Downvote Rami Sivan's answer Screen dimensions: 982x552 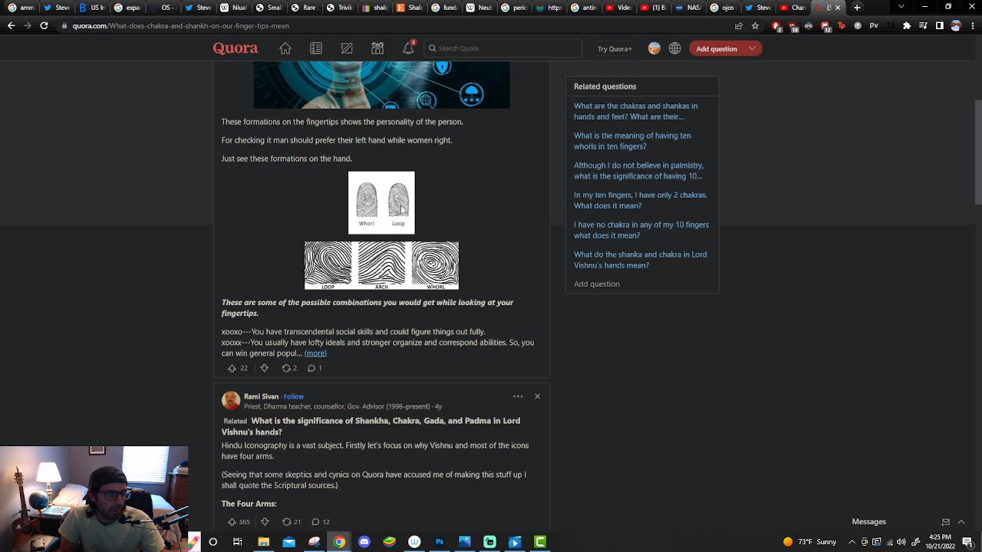265,522
